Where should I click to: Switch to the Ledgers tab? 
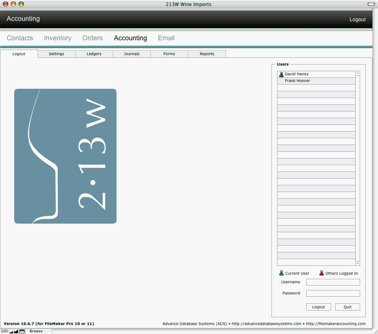point(94,54)
